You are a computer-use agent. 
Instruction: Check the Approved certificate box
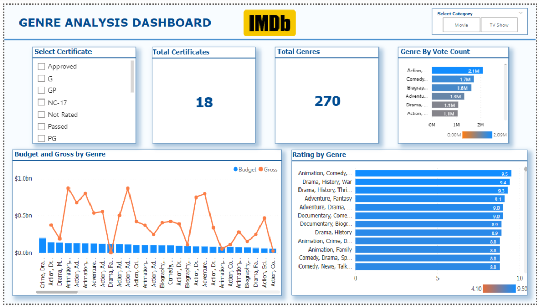[41, 66]
